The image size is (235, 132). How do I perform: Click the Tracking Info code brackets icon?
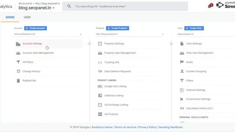click(x=100, y=62)
